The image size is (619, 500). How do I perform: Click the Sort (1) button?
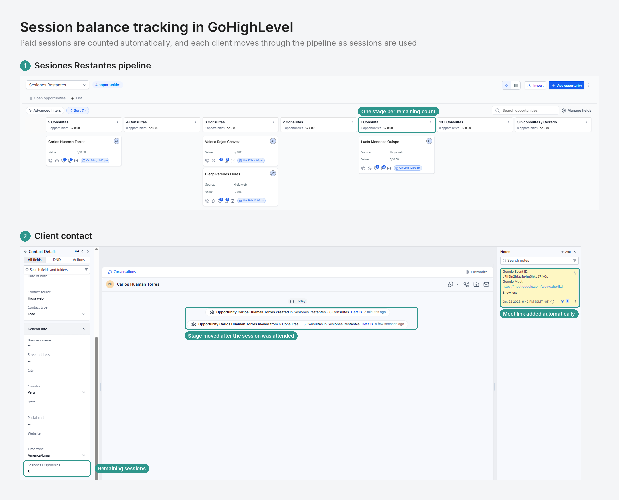78,111
